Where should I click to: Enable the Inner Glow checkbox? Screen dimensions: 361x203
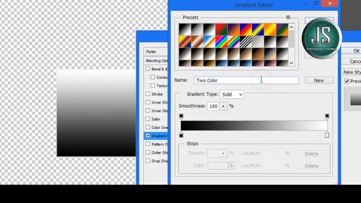pyautogui.click(x=148, y=111)
